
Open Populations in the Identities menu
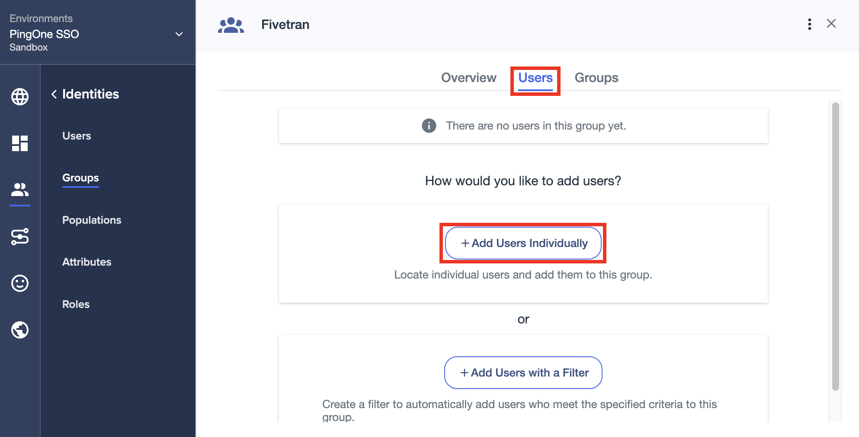[x=92, y=220]
